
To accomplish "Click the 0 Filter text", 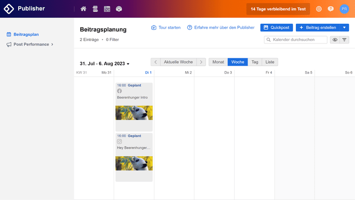I will coord(112,40).
